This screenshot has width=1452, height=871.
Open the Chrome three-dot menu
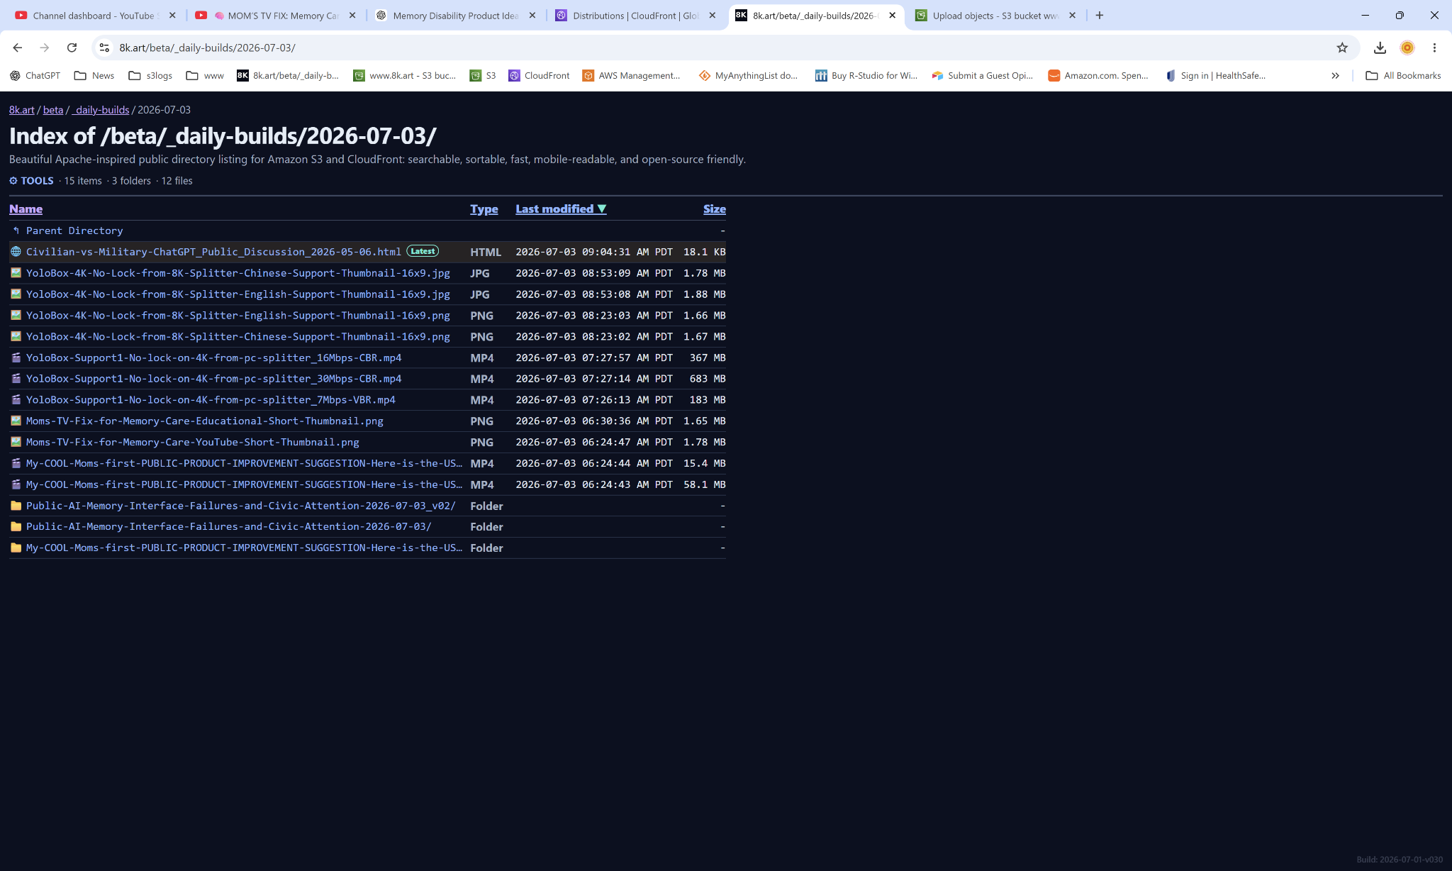[1434, 48]
